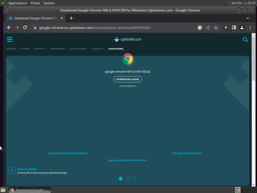Click the Sat Dec 2 clock
This screenshot has width=257, height=193.
(243, 3)
